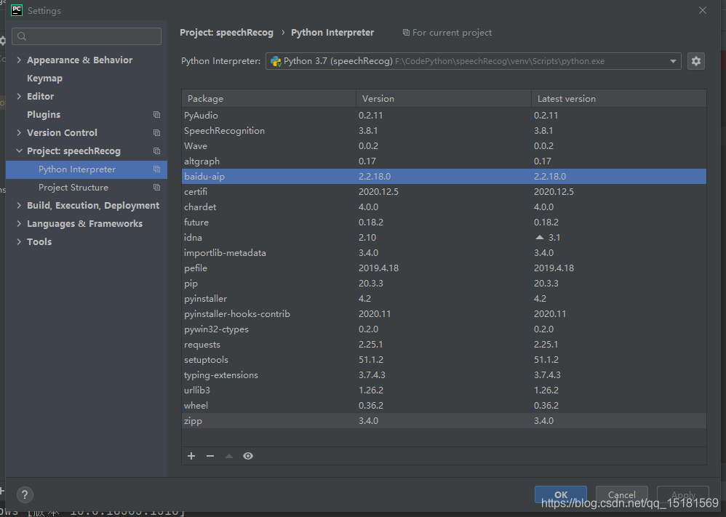Expand the Languages & Frameworks section

[x=19, y=224]
